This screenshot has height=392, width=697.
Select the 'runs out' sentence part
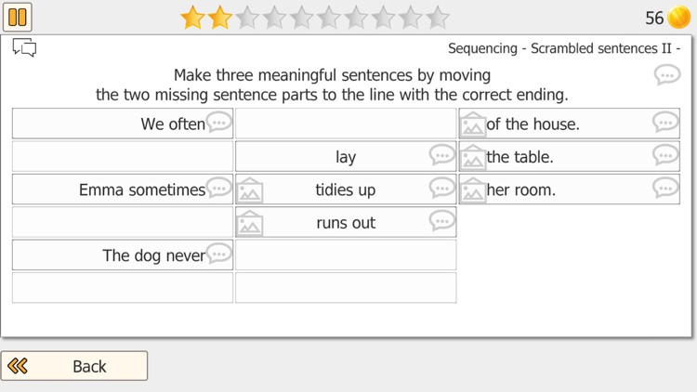(346, 222)
